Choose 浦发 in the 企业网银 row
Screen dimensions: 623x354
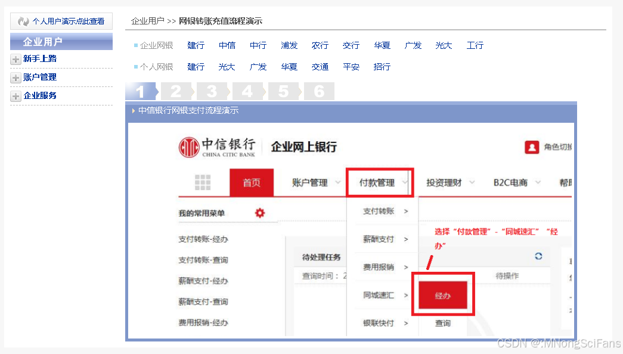(289, 45)
